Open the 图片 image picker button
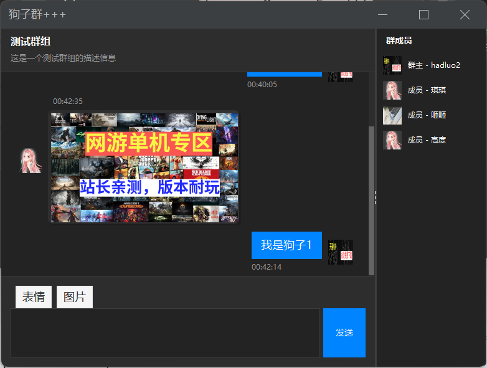The height and width of the screenshot is (368, 487). 75,297
